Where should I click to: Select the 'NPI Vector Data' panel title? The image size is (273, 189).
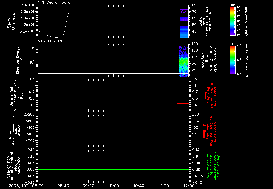[x=54, y=2]
